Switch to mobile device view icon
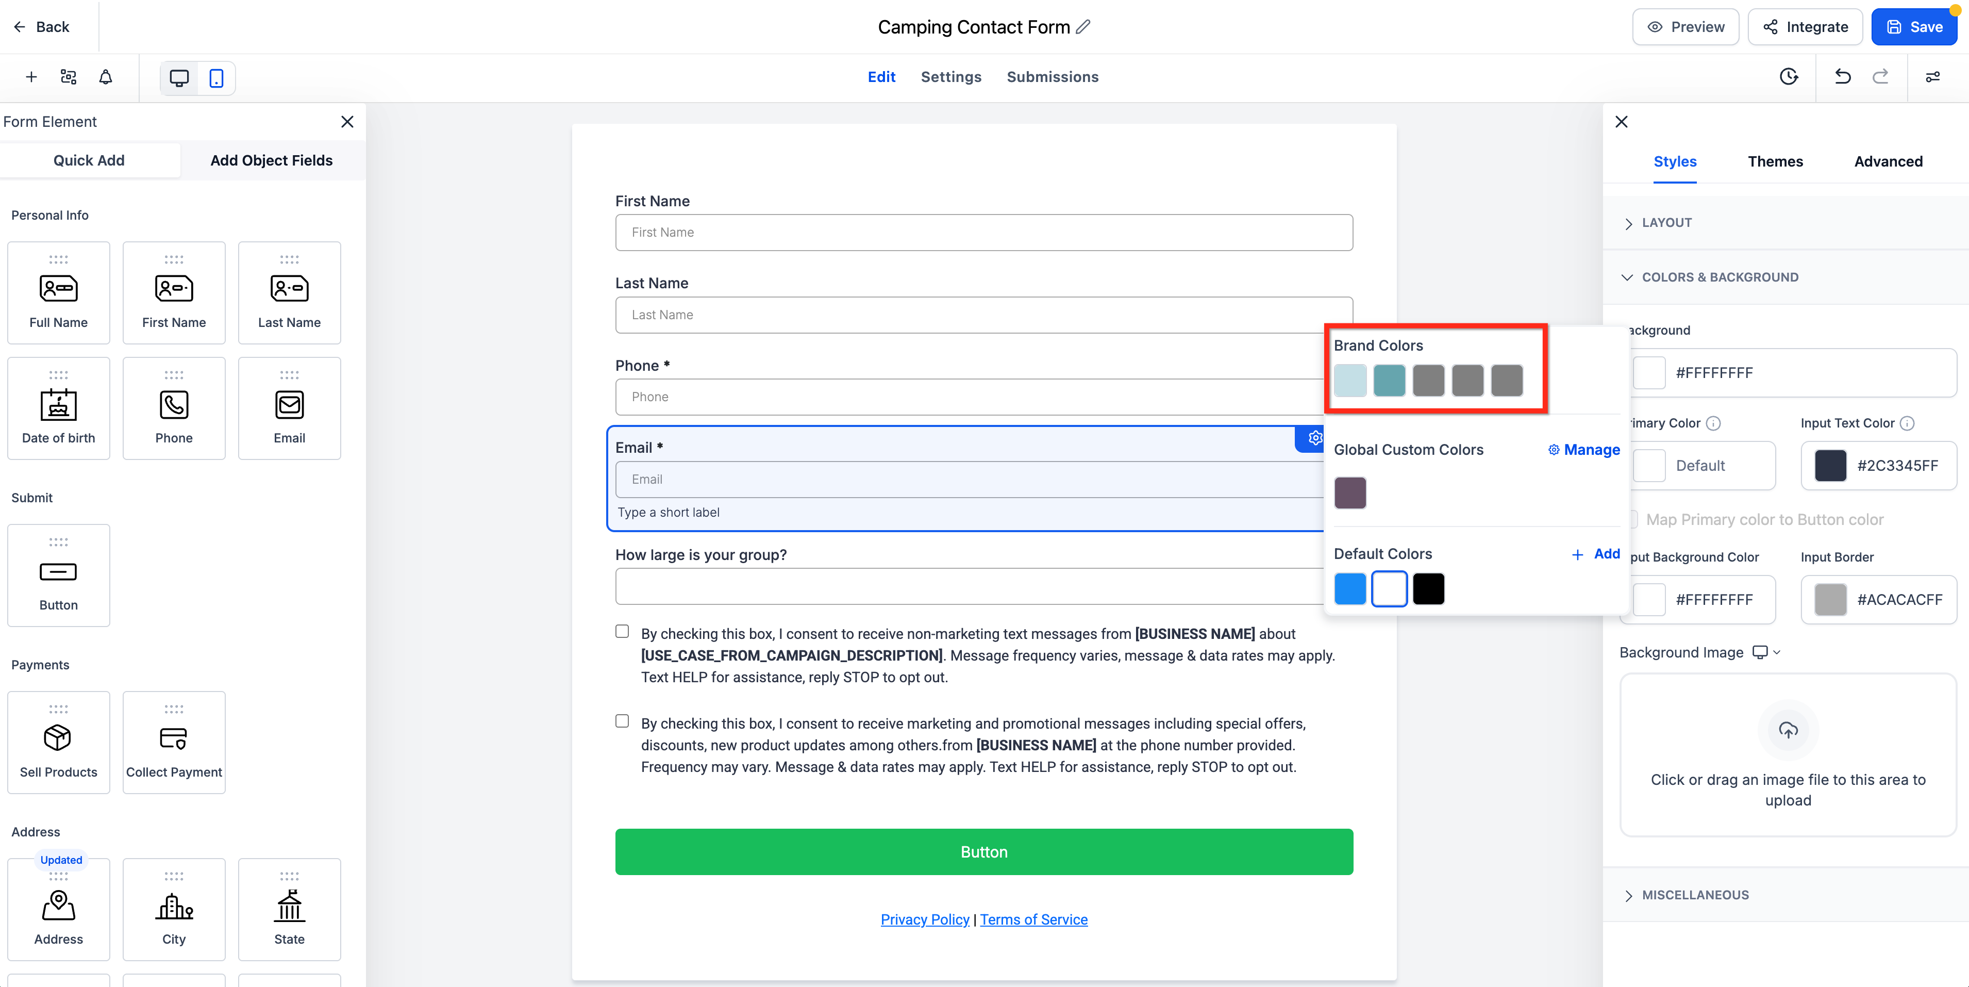This screenshot has height=987, width=1969. pyautogui.click(x=216, y=78)
